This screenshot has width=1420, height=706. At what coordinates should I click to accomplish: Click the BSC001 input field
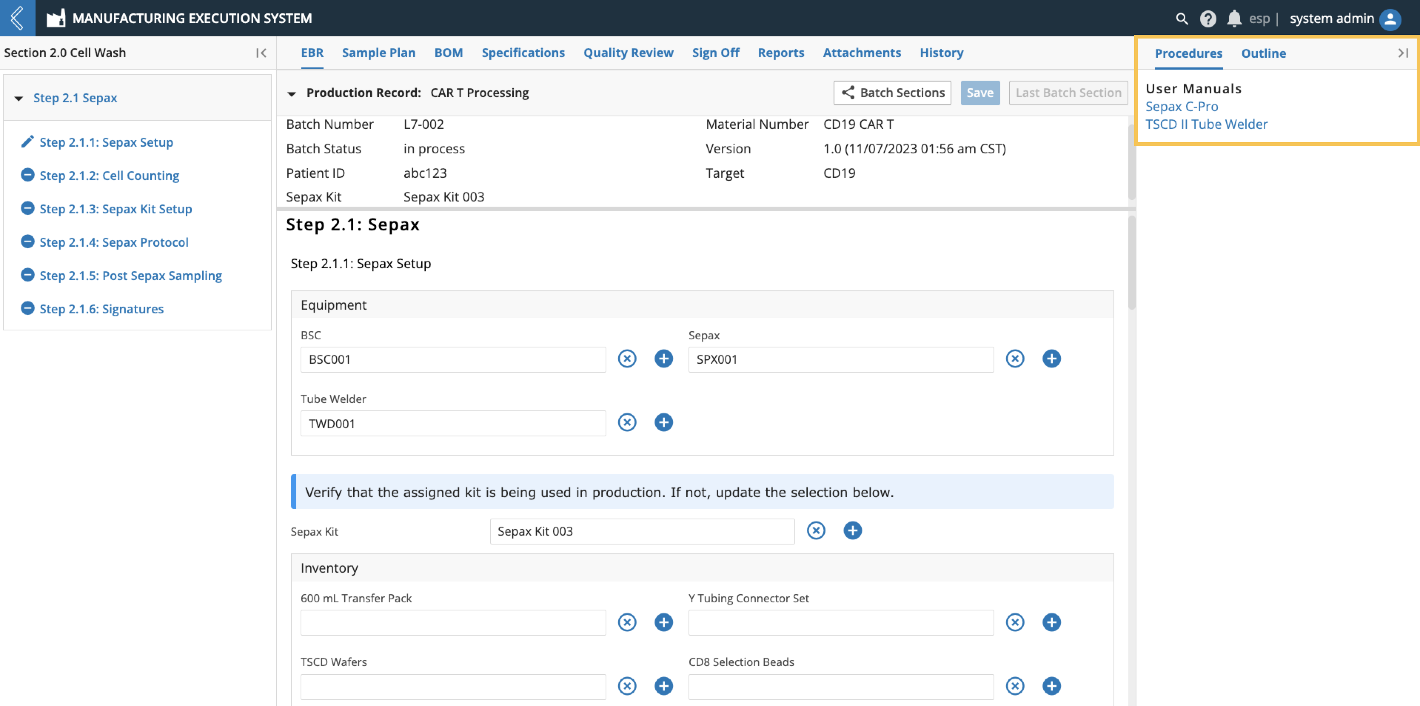(x=453, y=359)
